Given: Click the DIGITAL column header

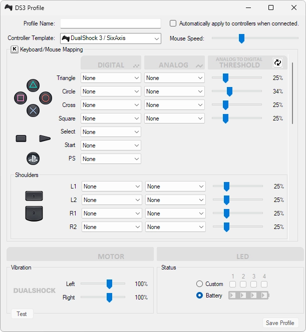Looking at the screenshot, I should click(111, 62).
